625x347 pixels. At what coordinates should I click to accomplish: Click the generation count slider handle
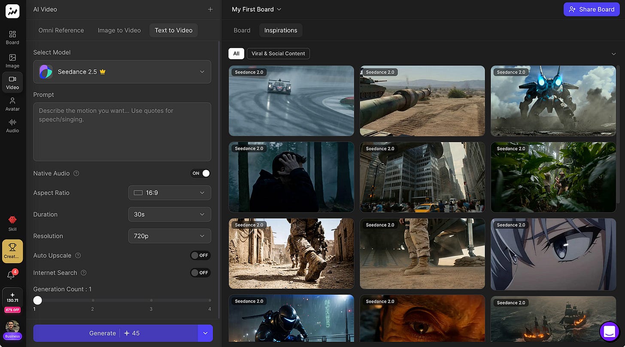[38, 300]
